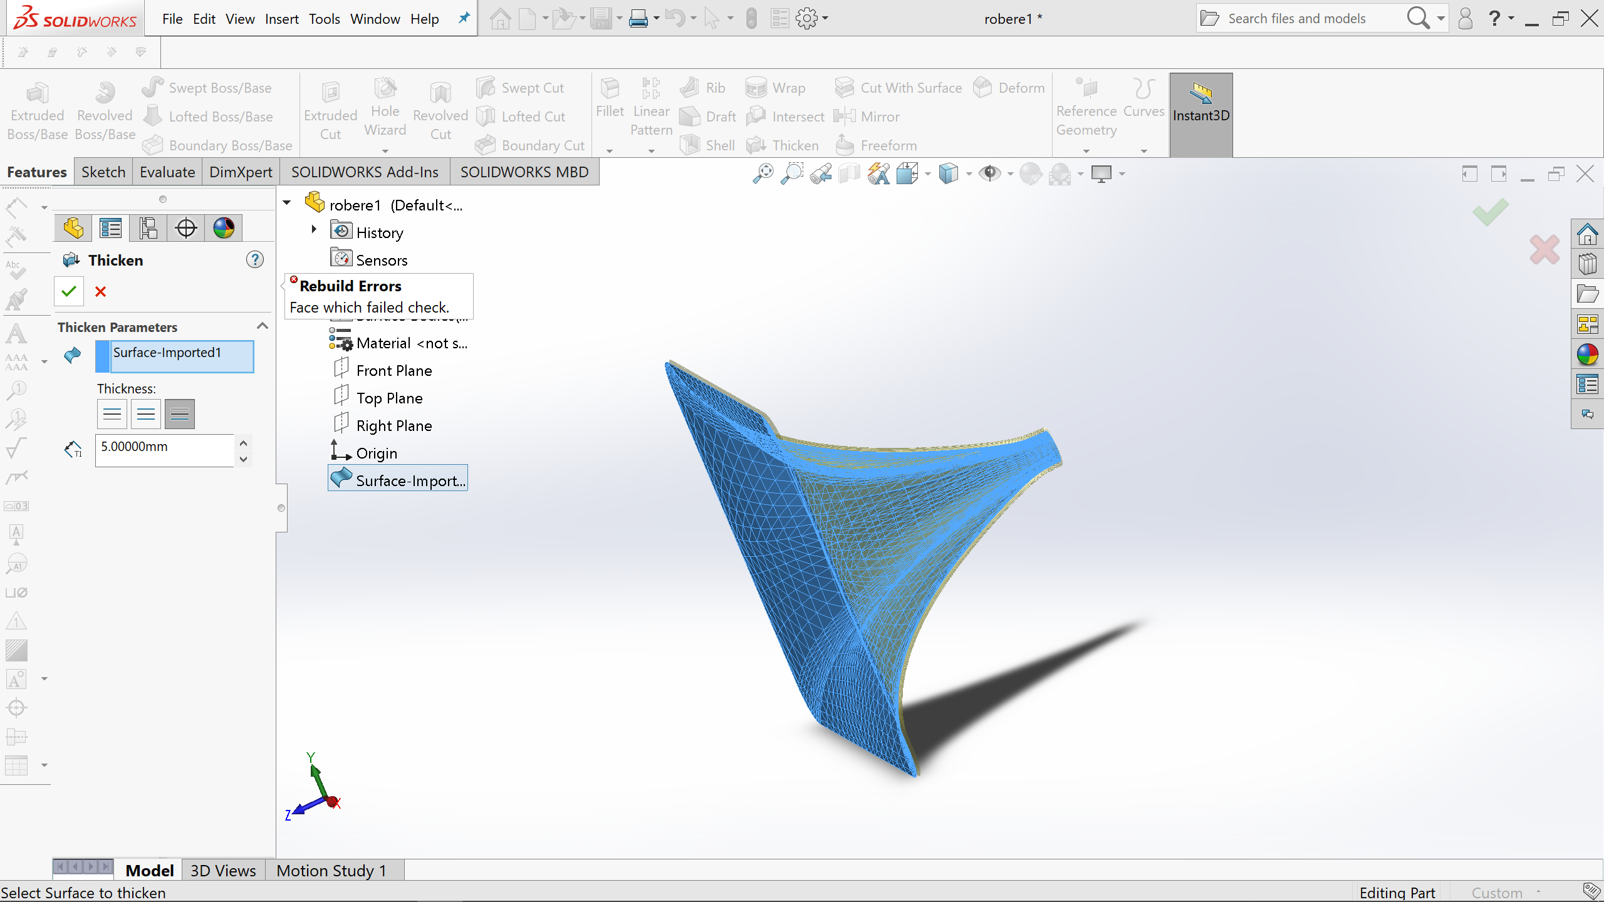
Task: Click the View Orientation cube icon
Action: point(907,174)
